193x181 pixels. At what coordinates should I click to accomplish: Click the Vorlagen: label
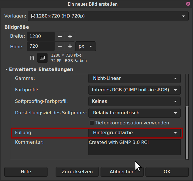pos(15,16)
